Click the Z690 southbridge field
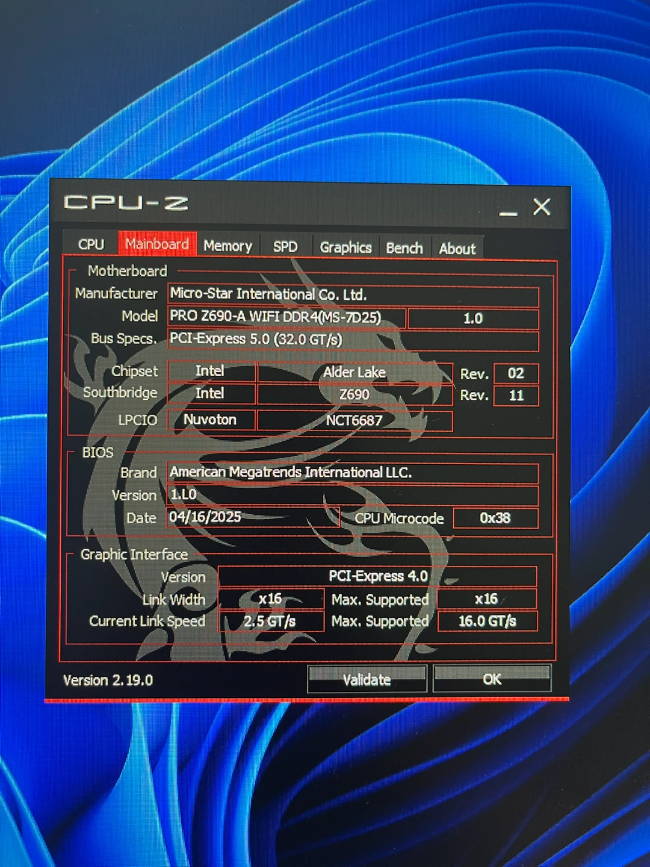Screen dimensions: 650x867 354,395
